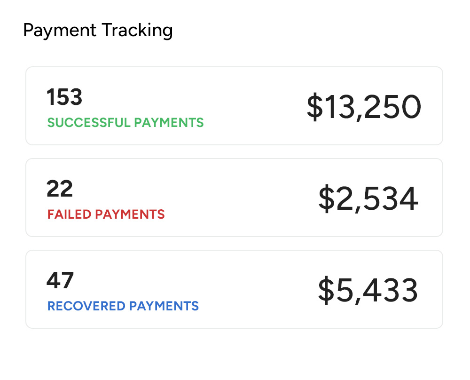Click the word Payment in the heading

60,31
